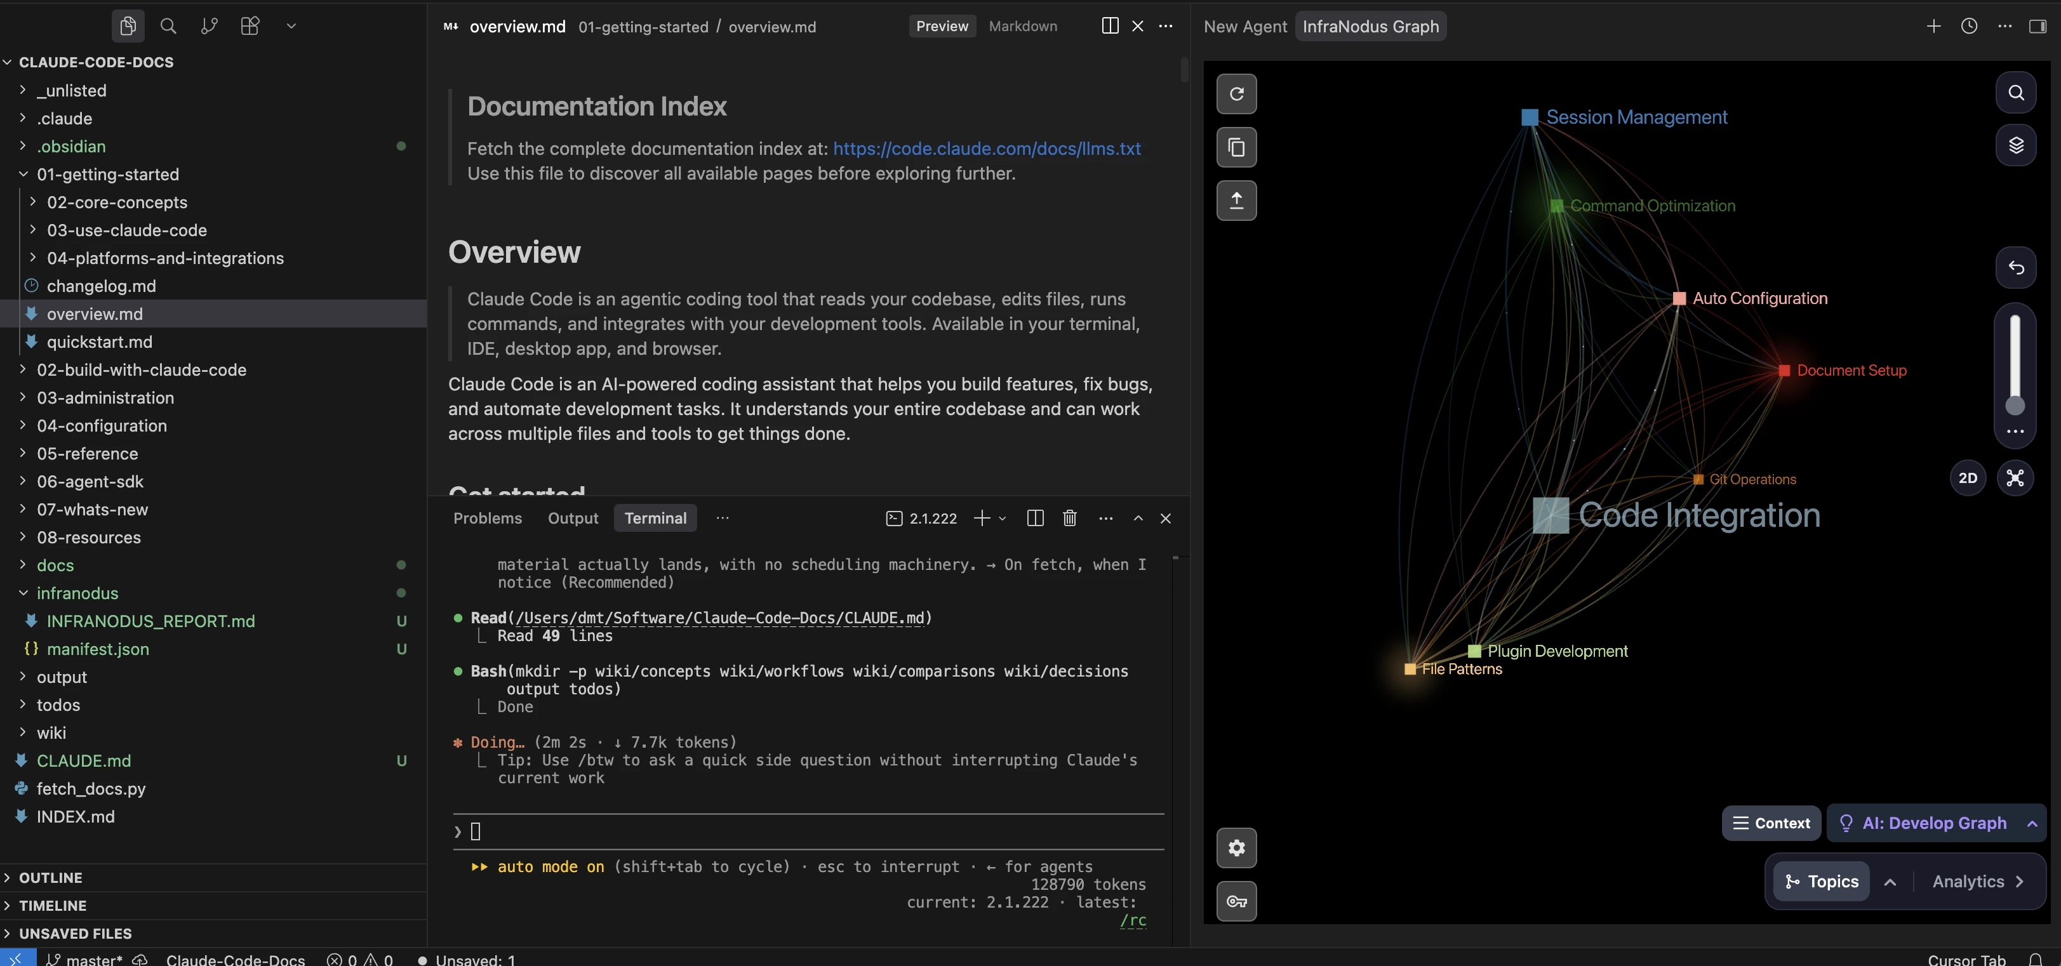Copy the InfraNodus graph
The width and height of the screenshot is (2061, 966).
(x=1236, y=147)
